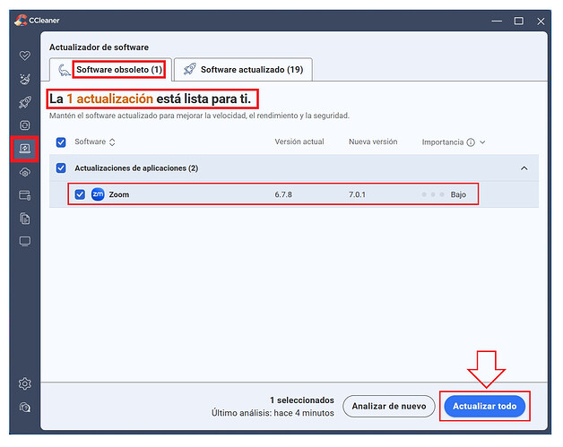
Task: Maximize the CCleaner window
Action: (x=518, y=21)
